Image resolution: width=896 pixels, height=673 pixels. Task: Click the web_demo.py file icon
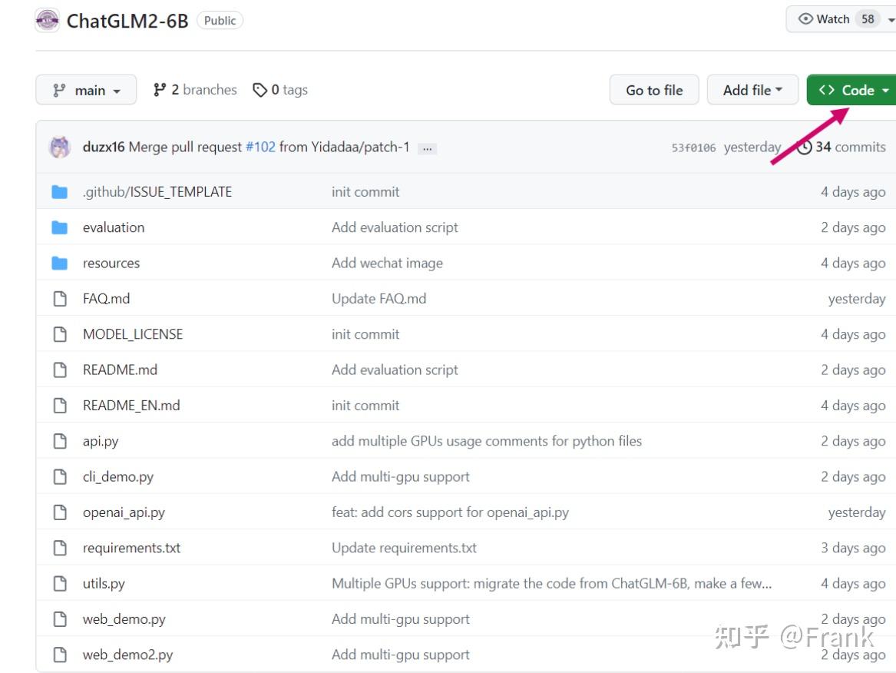pos(60,618)
